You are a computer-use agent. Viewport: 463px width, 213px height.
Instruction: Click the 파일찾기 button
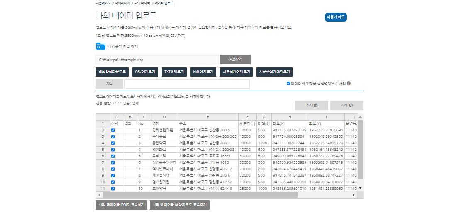tap(235, 59)
